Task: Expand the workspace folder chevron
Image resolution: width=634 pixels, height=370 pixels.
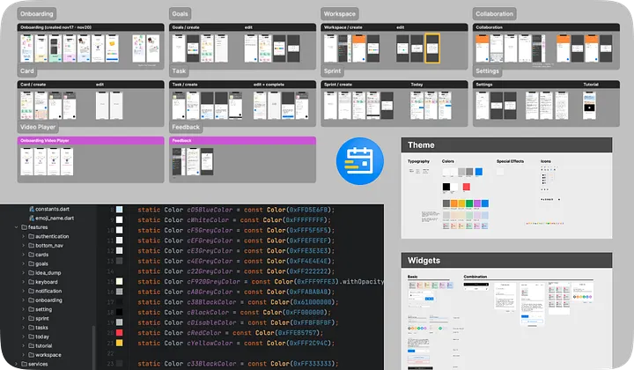Action: tap(23, 355)
